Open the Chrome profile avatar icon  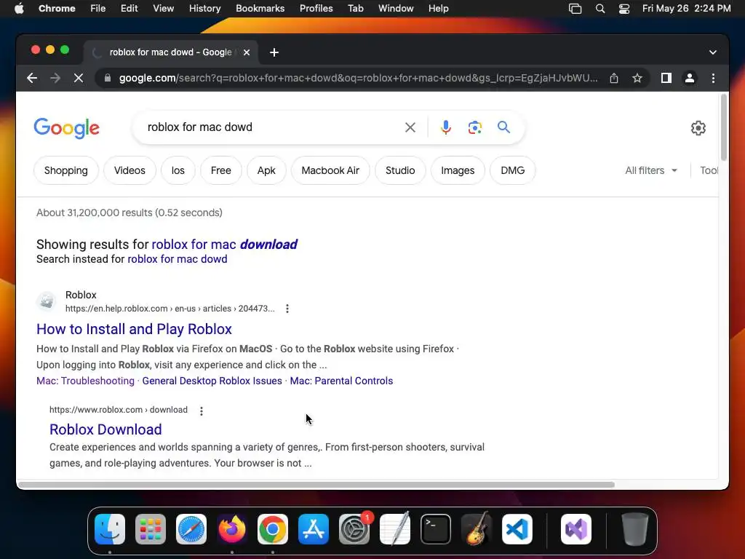(x=690, y=78)
